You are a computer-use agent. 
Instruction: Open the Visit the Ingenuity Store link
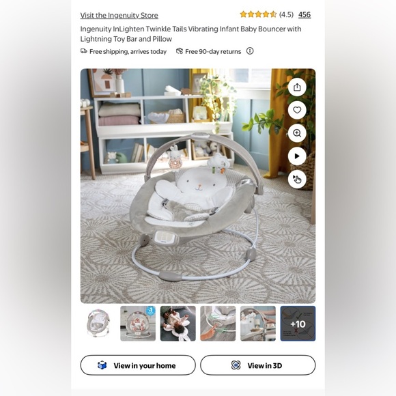pyautogui.click(x=119, y=16)
